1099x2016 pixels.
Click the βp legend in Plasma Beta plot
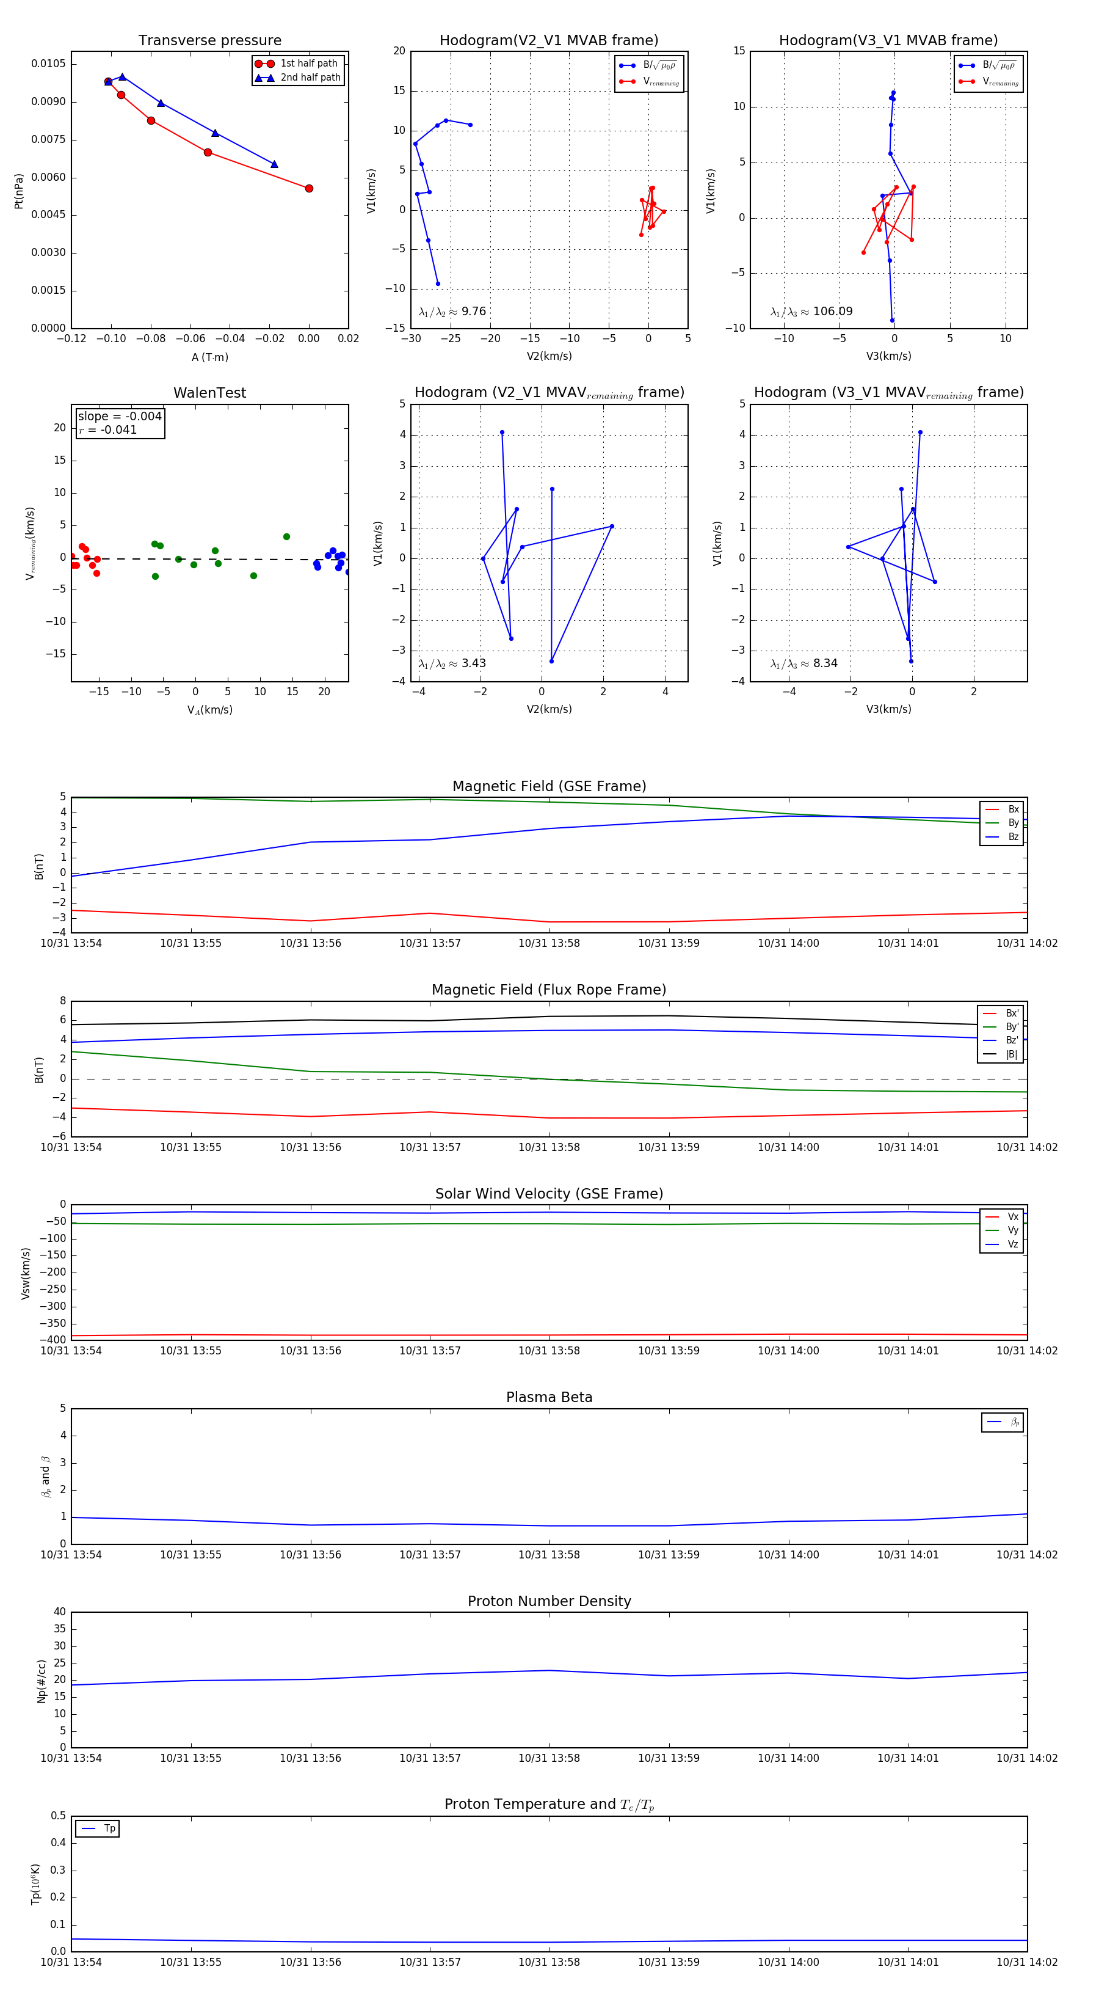[1003, 1422]
